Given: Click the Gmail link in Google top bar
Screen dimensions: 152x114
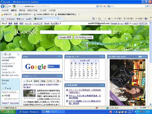Looking at the screenshot, I should tap(47, 23).
